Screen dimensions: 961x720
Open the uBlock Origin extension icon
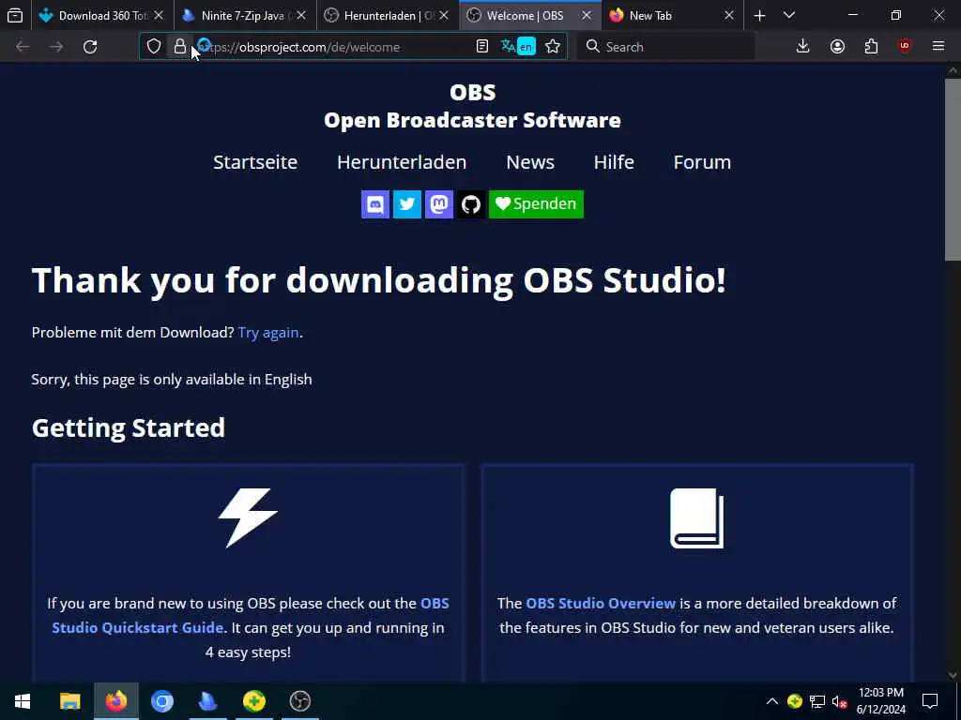[905, 47]
